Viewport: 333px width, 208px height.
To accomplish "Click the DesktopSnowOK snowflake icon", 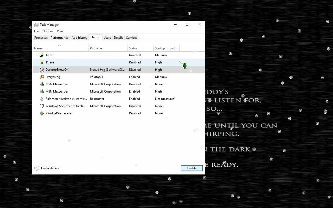I will (x=42, y=70).
